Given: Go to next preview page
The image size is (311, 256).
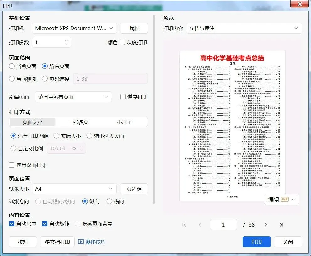Looking at the screenshot, I should click(x=266, y=225).
